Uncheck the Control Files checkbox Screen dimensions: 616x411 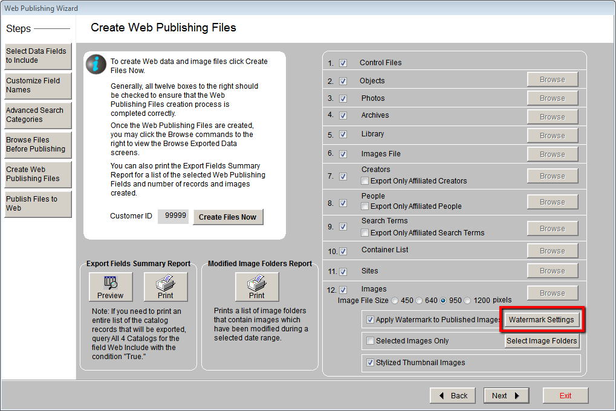(x=343, y=63)
